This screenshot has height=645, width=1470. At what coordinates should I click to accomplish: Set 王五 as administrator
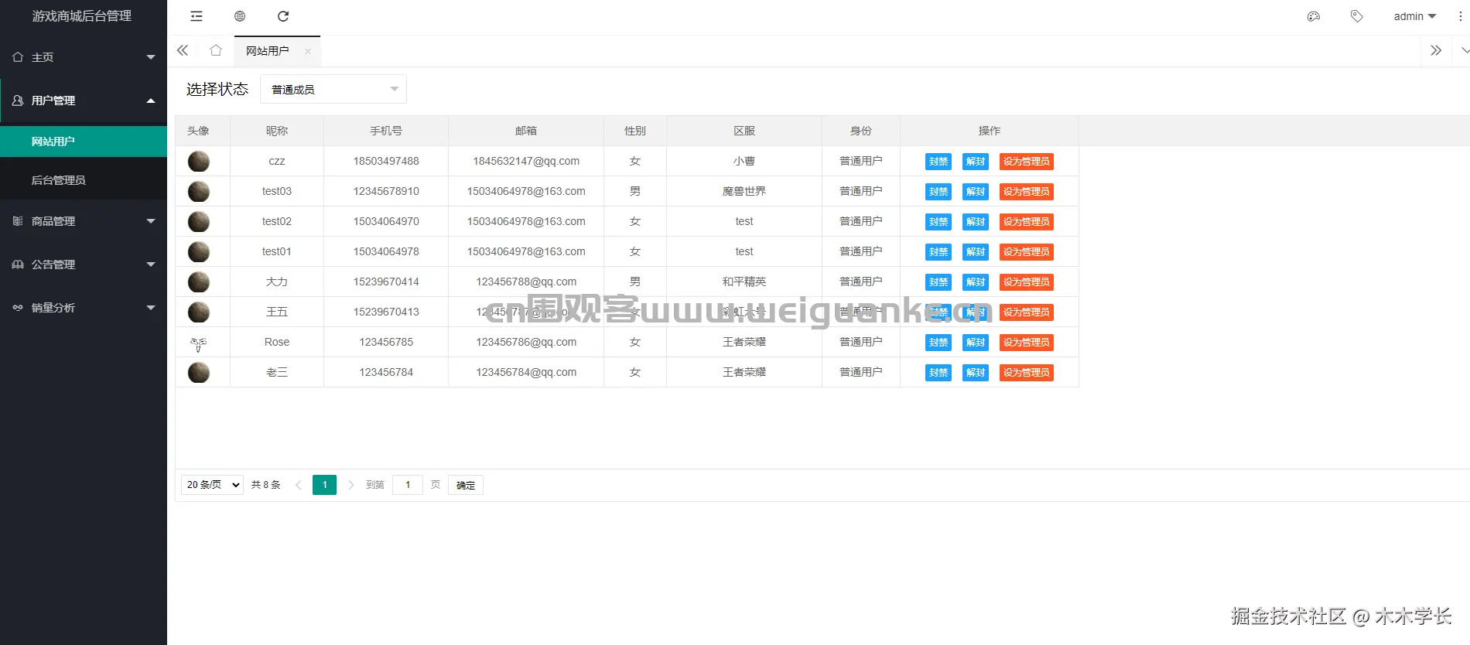click(1027, 312)
